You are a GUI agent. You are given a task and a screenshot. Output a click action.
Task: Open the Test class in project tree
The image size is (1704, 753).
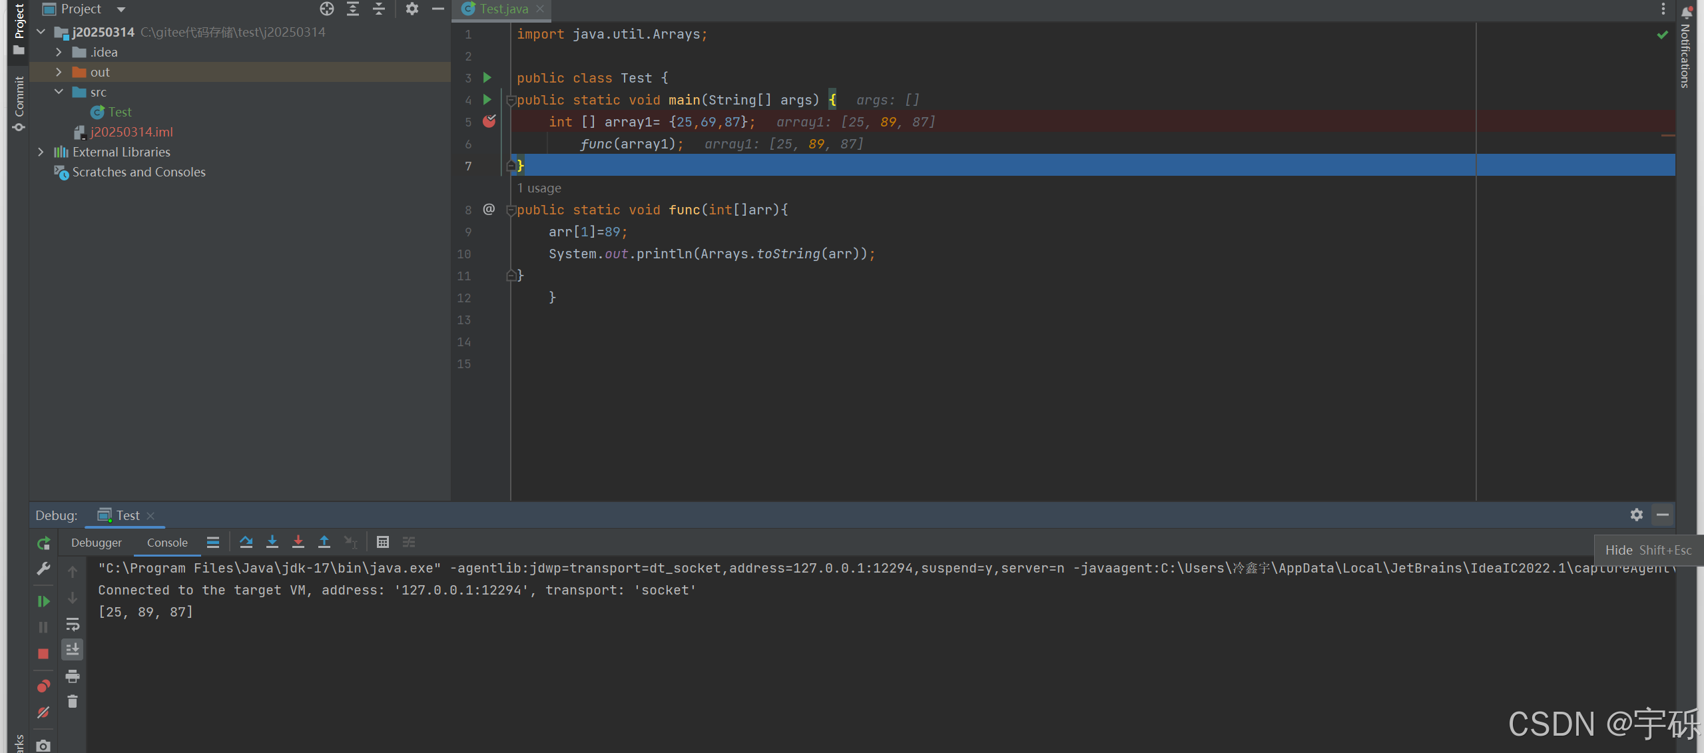point(120,112)
